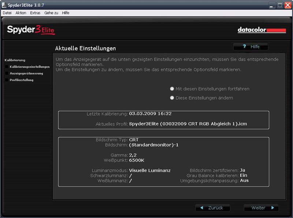
Task: Minimize the Spyder3Elite window
Action: coord(272,5)
